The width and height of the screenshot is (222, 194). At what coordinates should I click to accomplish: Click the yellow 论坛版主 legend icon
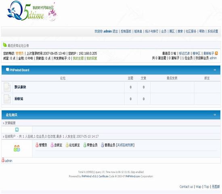(x=67, y=145)
